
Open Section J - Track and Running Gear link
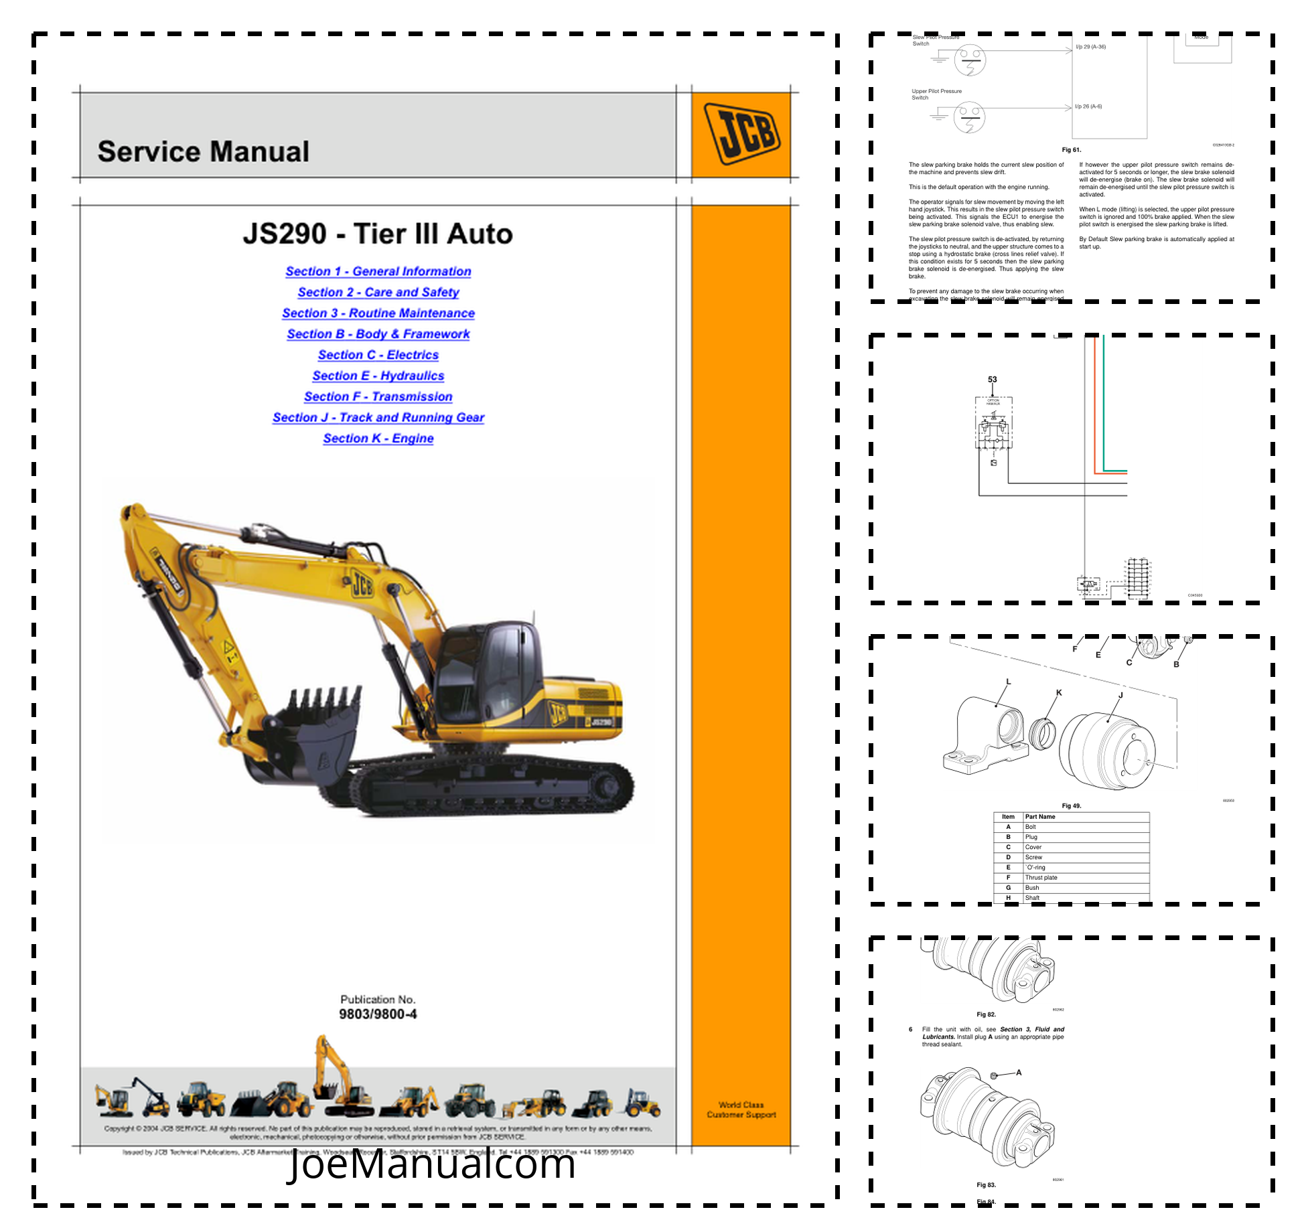tap(378, 417)
